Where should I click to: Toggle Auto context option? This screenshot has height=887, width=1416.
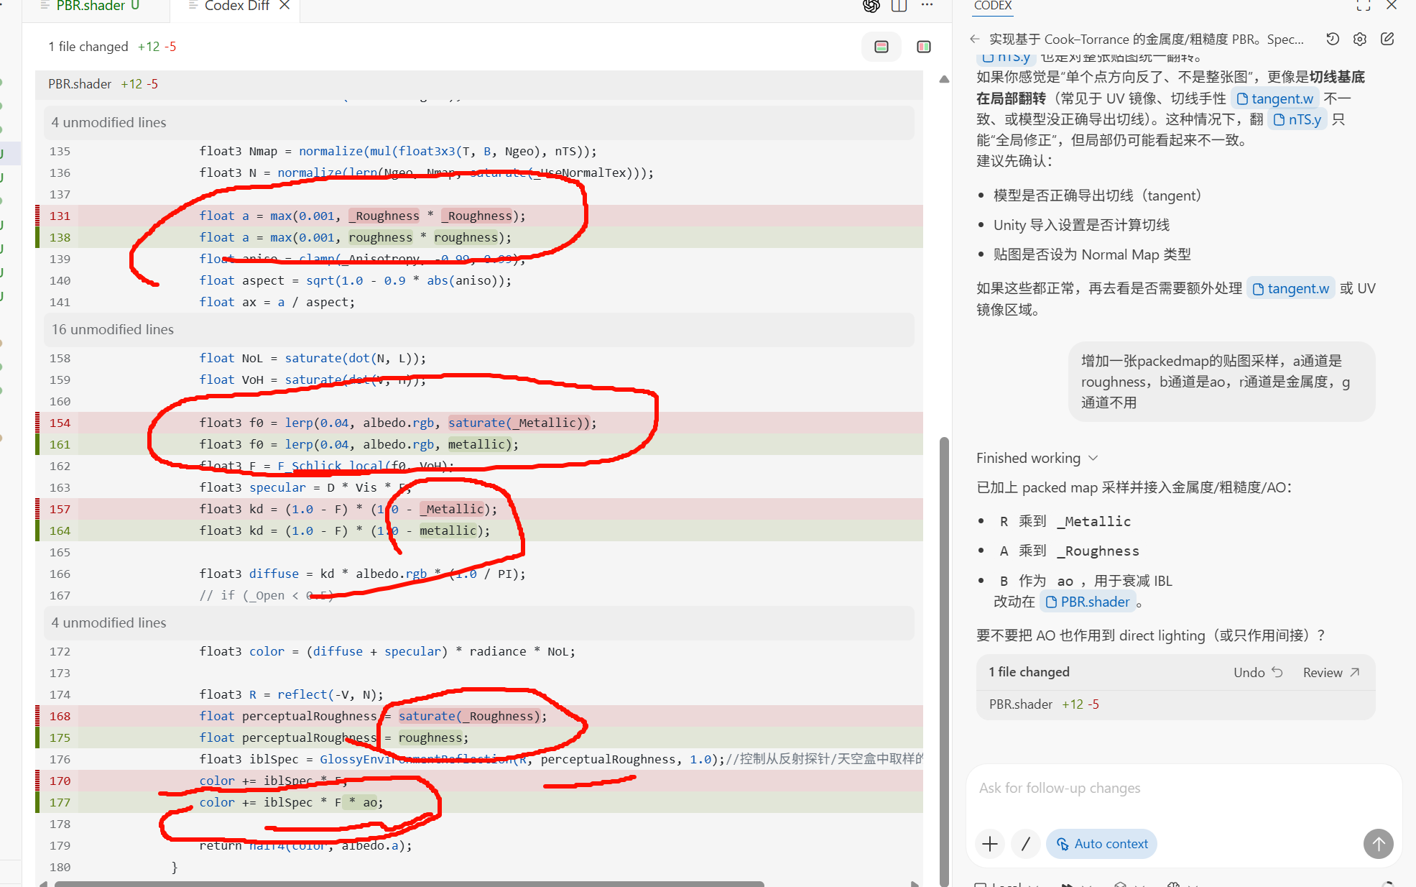tap(1101, 843)
